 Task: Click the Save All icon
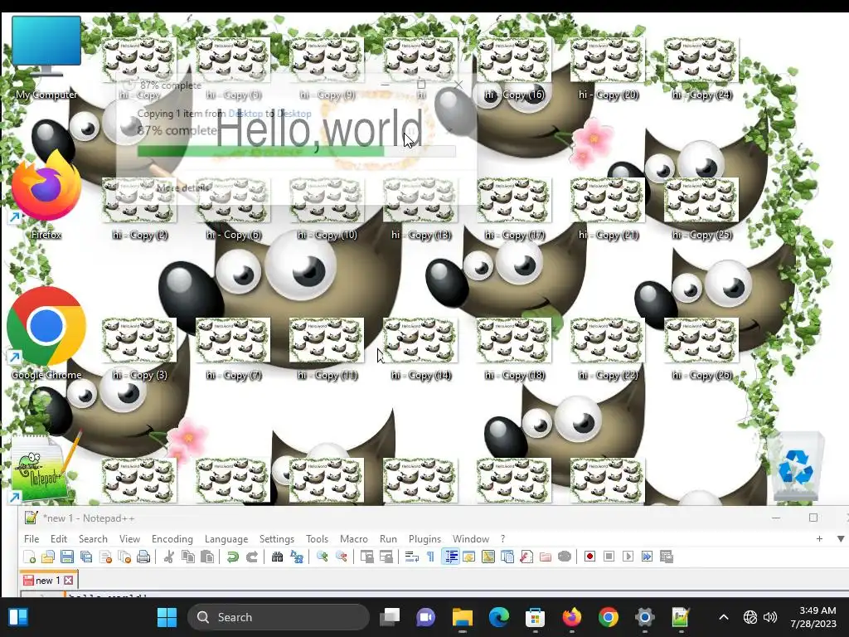click(86, 557)
